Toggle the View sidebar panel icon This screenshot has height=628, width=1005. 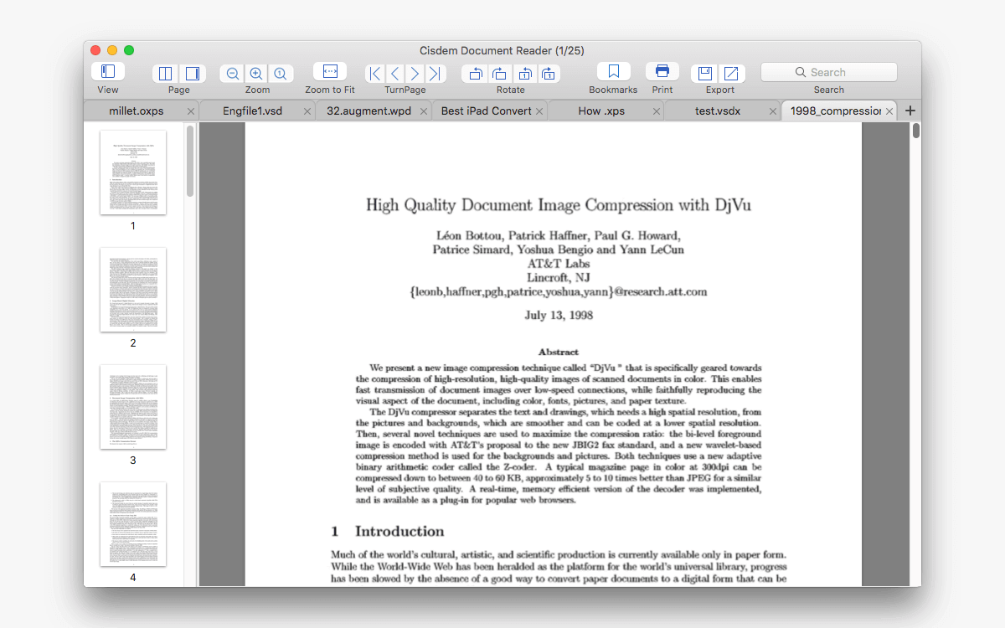(x=108, y=71)
